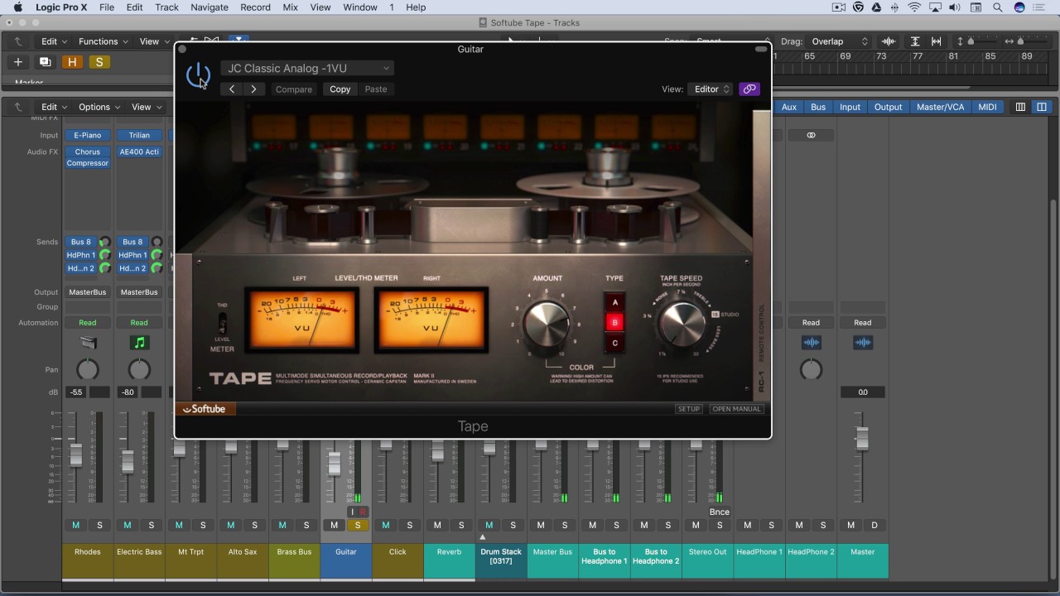Click the Amount color knob
This screenshot has width=1060, height=596.
(547, 324)
